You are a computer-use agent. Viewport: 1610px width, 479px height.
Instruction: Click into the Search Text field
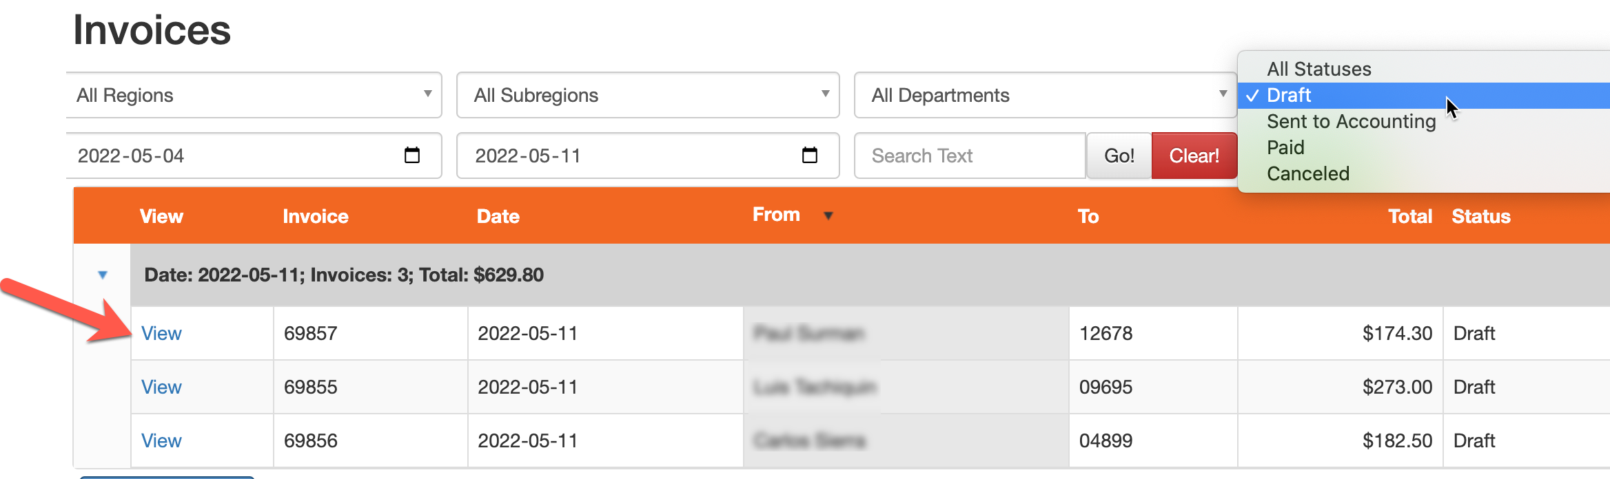pyautogui.click(x=969, y=156)
